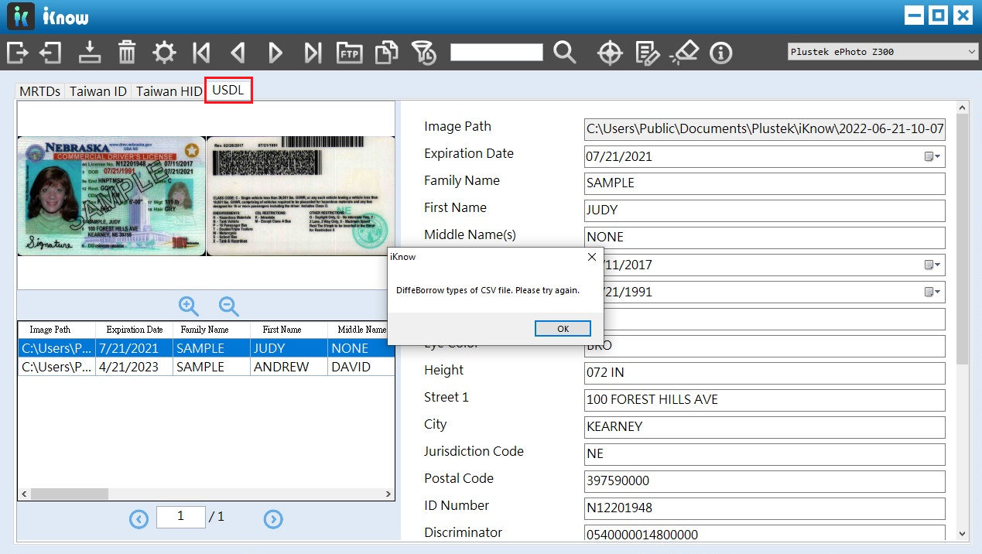Open the info about icon
Screen dimensions: 982x554
[x=721, y=53]
